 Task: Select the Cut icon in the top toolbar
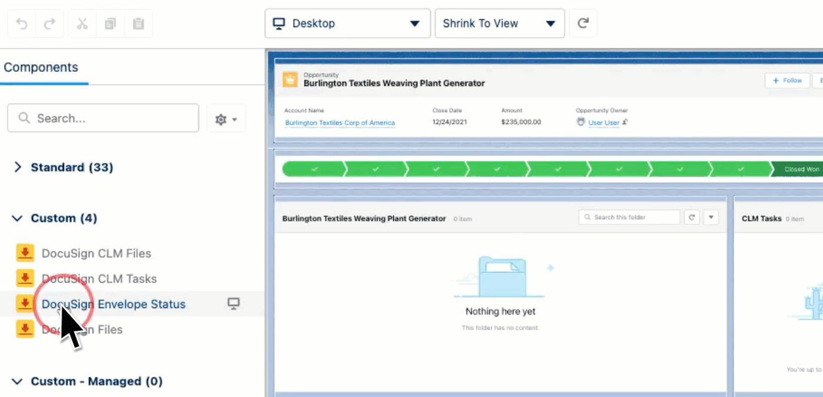coord(83,23)
